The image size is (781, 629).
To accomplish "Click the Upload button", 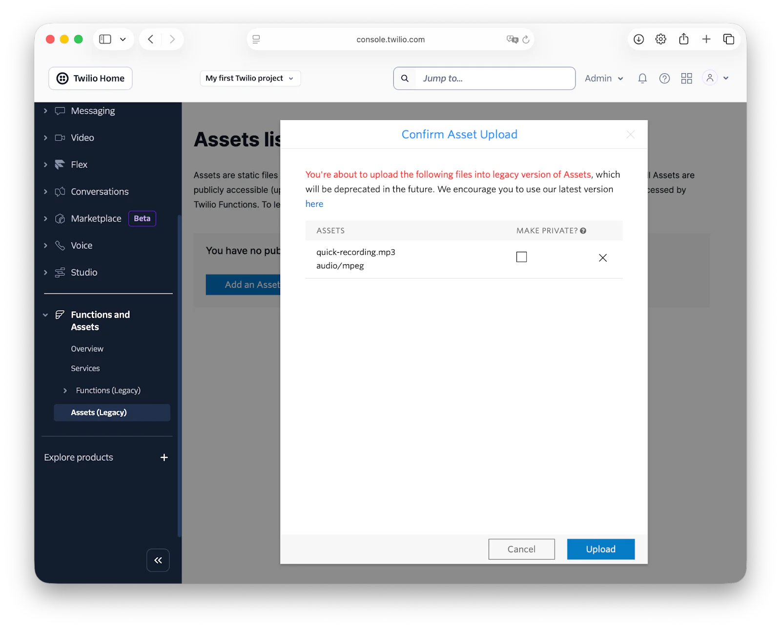I will [600, 549].
